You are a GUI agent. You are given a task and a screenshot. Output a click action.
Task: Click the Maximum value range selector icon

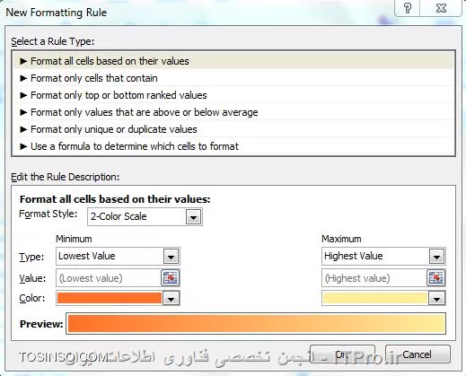435,278
